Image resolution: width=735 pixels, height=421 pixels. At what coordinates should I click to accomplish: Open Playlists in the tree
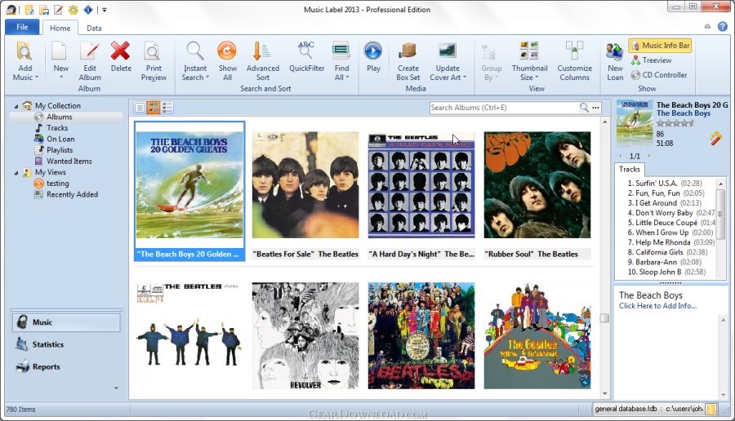(x=60, y=150)
